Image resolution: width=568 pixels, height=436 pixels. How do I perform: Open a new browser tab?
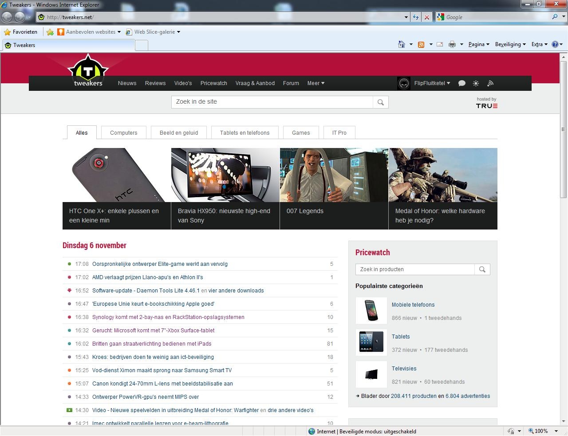coord(142,45)
